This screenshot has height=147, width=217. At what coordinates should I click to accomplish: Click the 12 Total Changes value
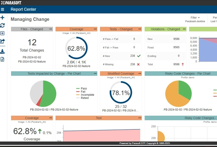click(32, 42)
